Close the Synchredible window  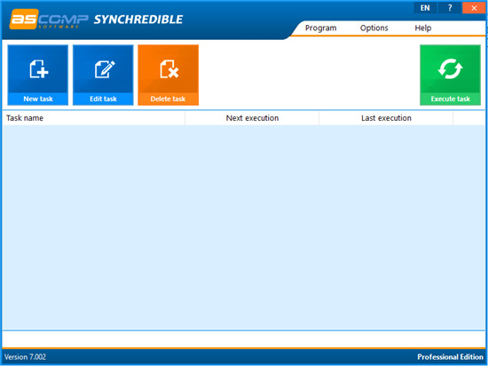click(x=474, y=8)
